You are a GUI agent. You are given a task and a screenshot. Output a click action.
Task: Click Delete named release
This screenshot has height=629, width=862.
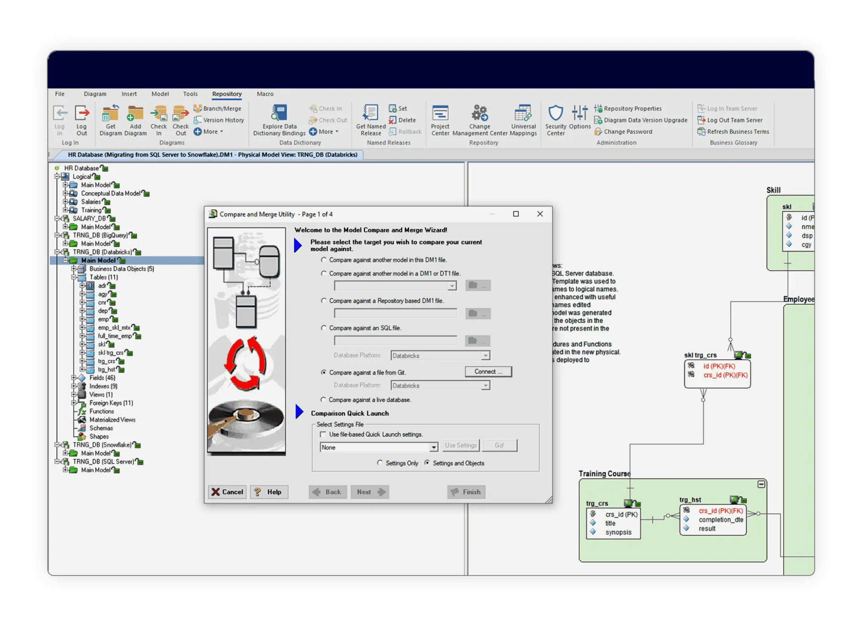pos(402,120)
